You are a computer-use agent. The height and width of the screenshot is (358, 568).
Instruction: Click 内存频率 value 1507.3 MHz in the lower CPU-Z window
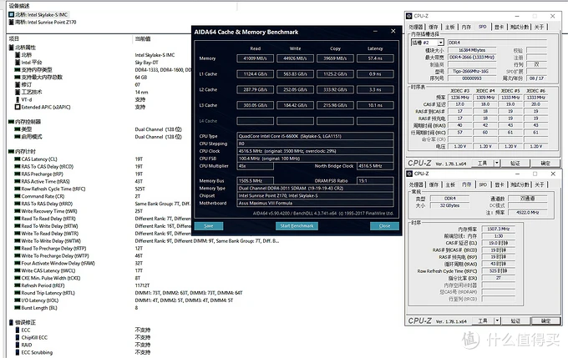(499, 229)
